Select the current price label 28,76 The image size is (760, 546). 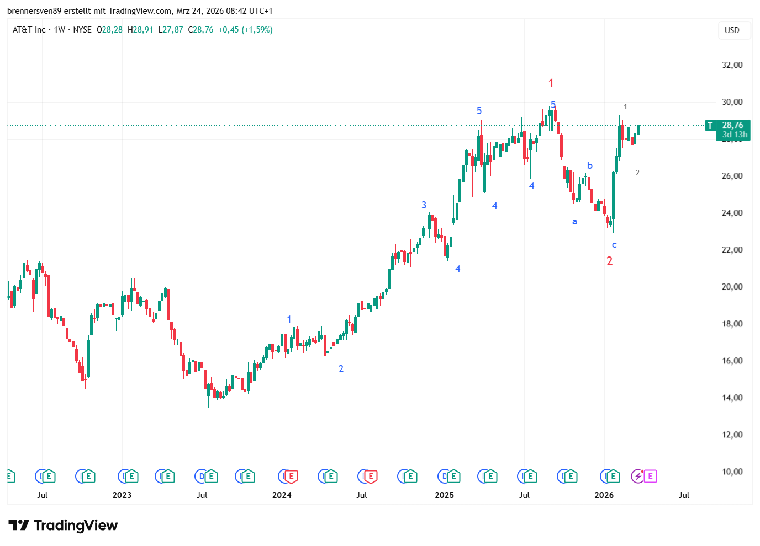coord(732,125)
